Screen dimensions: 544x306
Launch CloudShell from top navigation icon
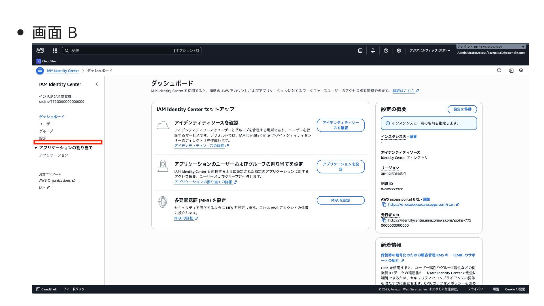[360, 51]
